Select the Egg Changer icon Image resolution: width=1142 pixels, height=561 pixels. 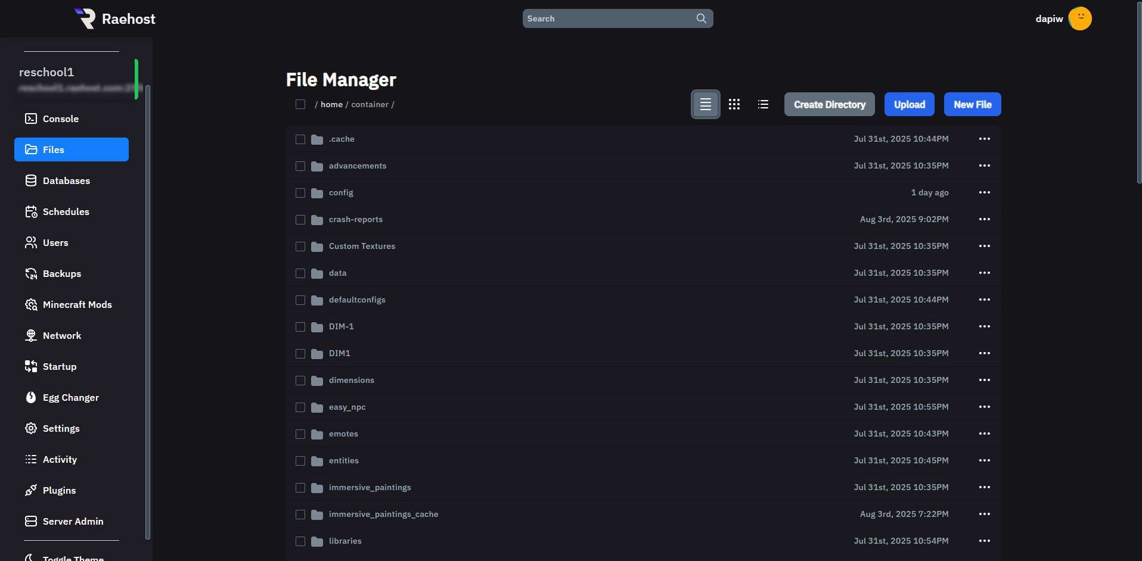point(30,397)
